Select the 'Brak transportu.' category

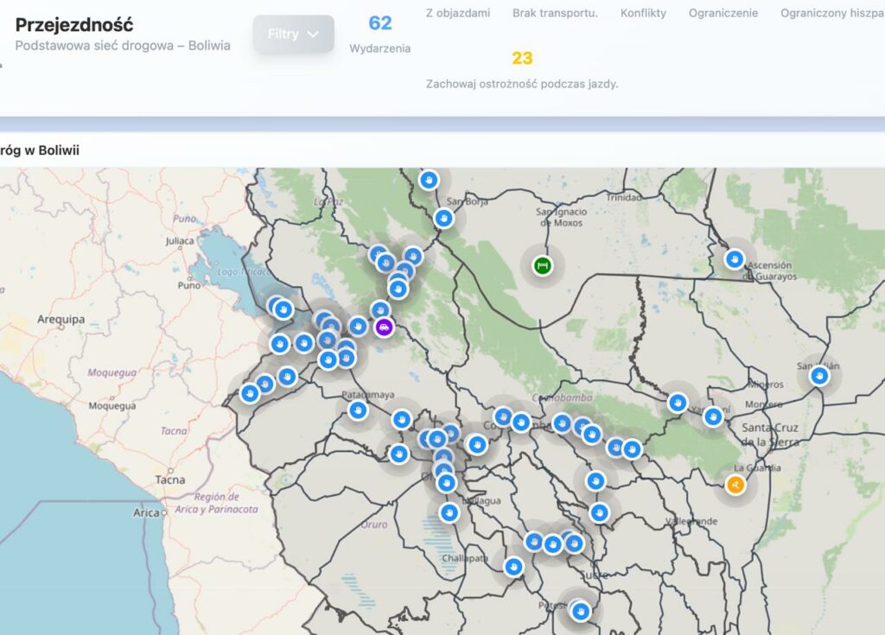[x=555, y=13]
